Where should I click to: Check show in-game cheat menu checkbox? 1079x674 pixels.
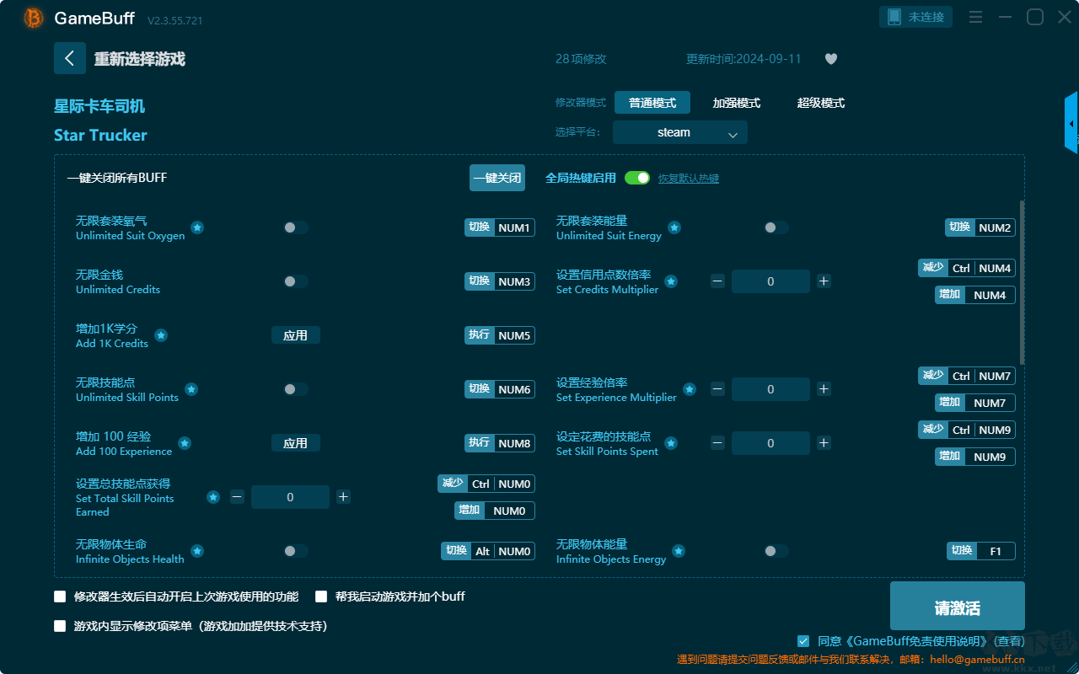60,626
